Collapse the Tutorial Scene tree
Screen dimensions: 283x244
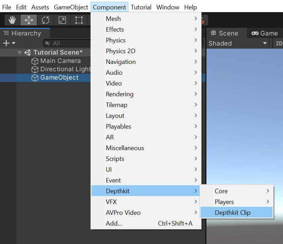(x=20, y=53)
